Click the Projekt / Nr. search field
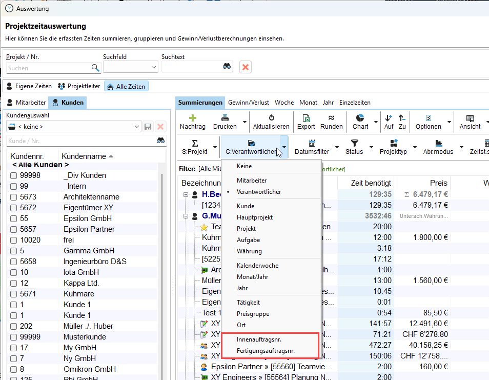Viewport: 489px width, 380px height. coord(49,68)
